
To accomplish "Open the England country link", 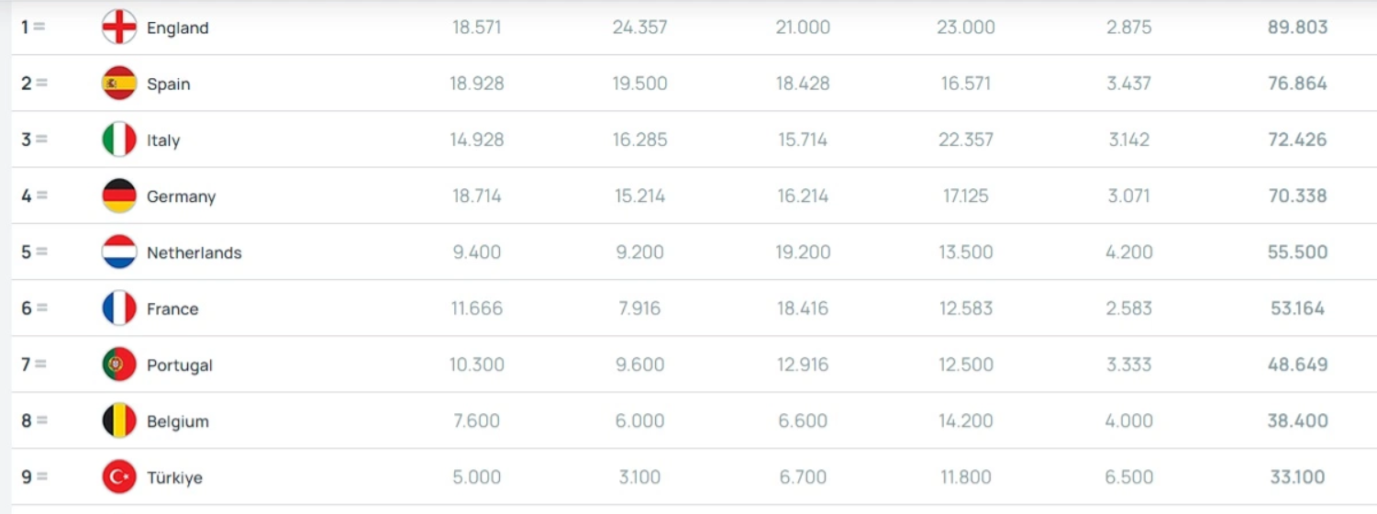I will [x=178, y=28].
